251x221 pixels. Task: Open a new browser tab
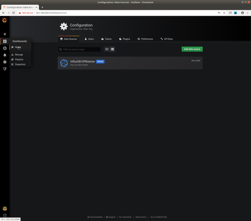[42, 7]
